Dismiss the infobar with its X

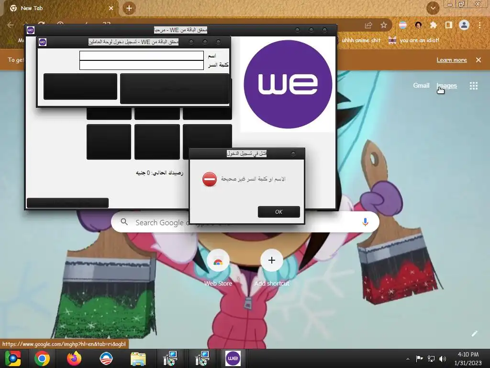[x=479, y=60]
